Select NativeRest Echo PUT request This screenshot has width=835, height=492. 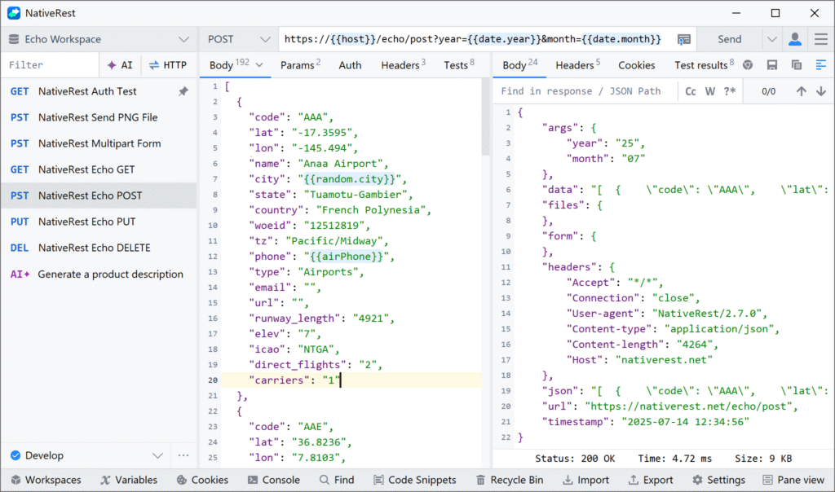[x=86, y=222]
